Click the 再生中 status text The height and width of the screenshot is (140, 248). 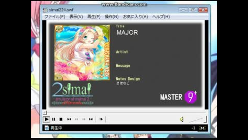coord(56,128)
